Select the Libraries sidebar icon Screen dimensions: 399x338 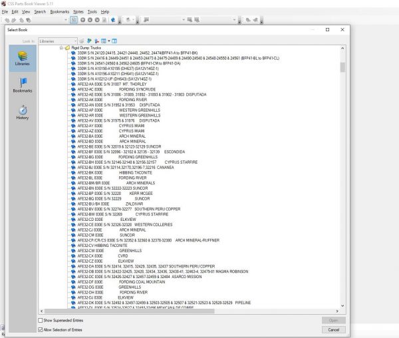click(x=23, y=59)
